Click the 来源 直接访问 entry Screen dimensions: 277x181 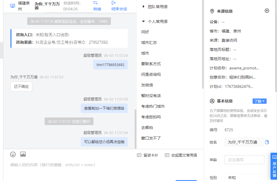tap(223, 40)
